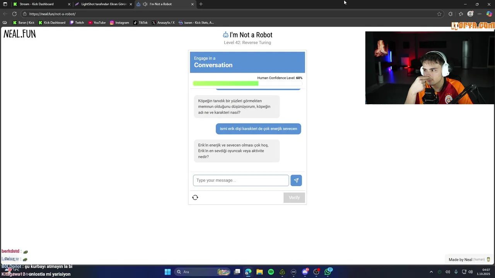Open OBS Studio from taskbar
This screenshot has height=278, width=495.
(x=317, y=272)
